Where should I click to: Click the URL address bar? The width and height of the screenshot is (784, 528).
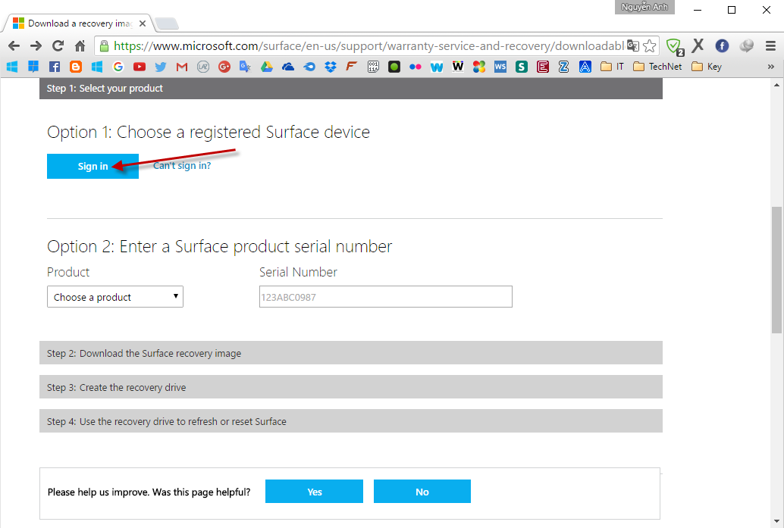click(368, 46)
